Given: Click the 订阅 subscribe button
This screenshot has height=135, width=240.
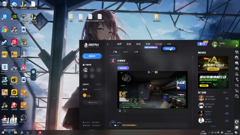Looking at the screenshot, I should [x=202, y=44].
